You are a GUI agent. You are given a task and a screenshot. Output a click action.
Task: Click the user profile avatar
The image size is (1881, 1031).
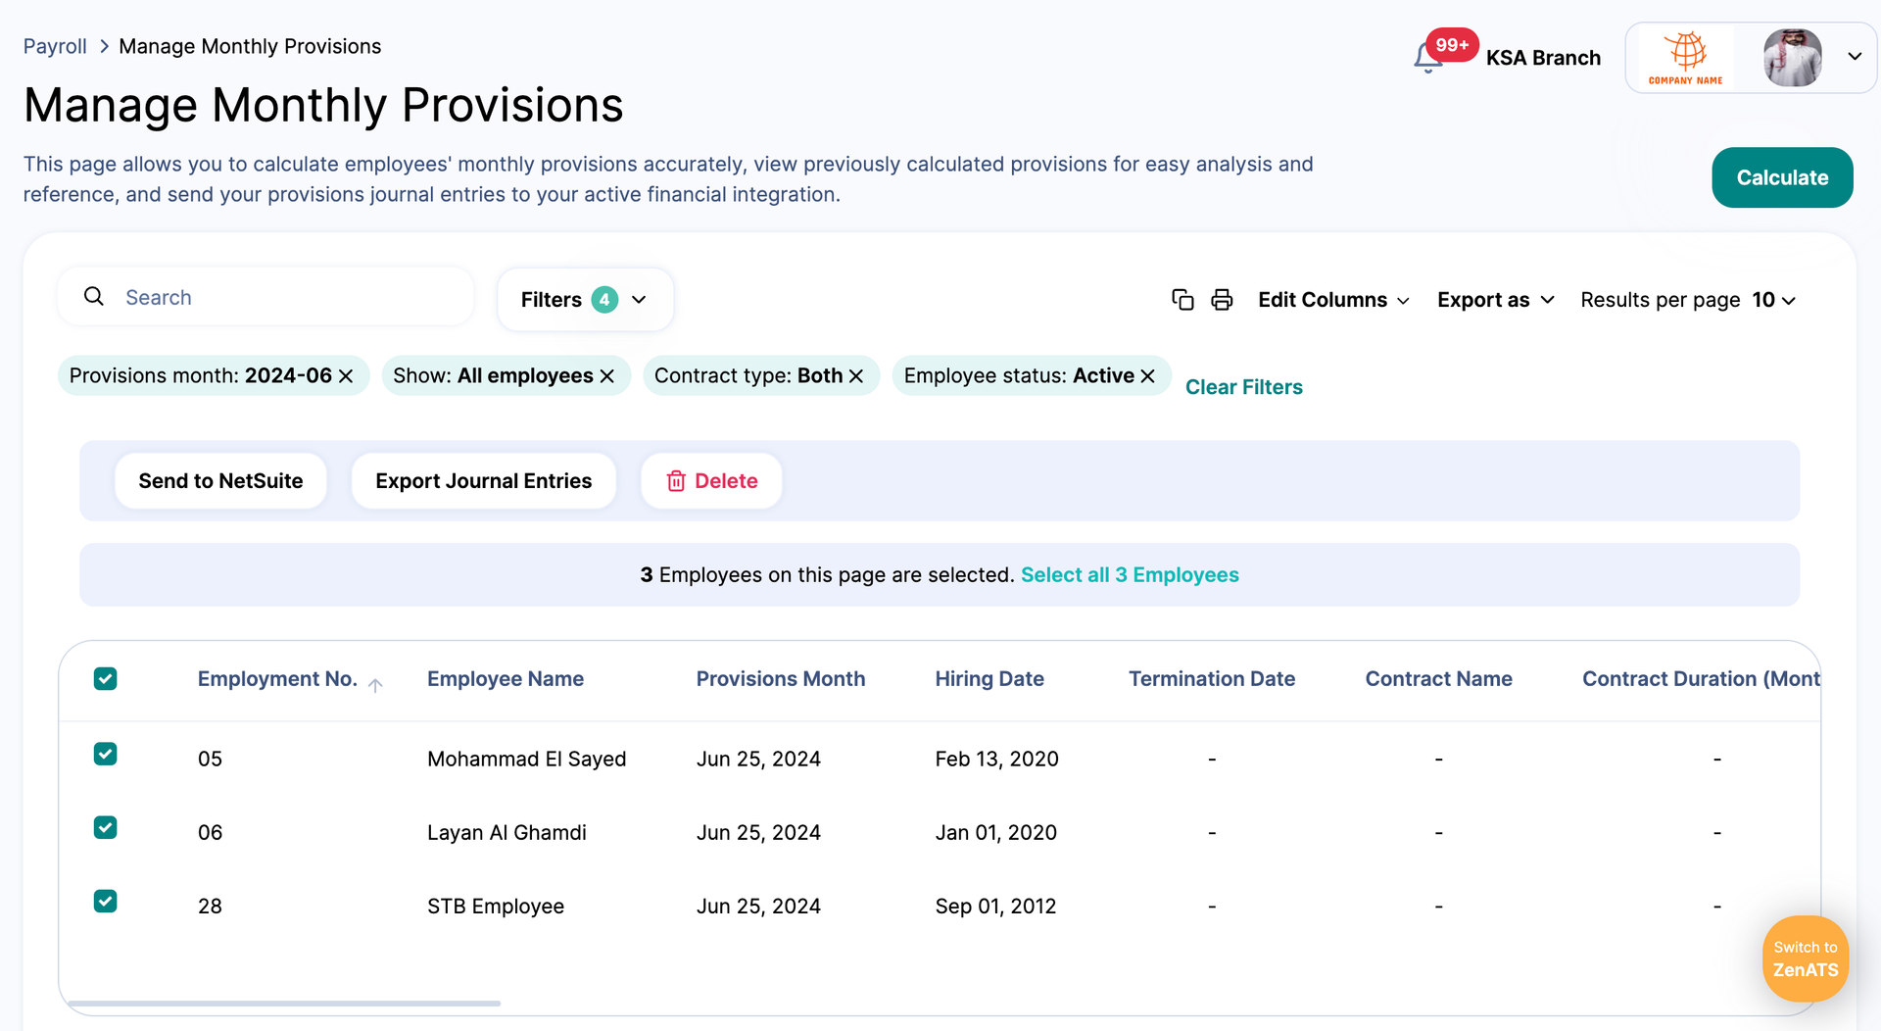coord(1793,58)
